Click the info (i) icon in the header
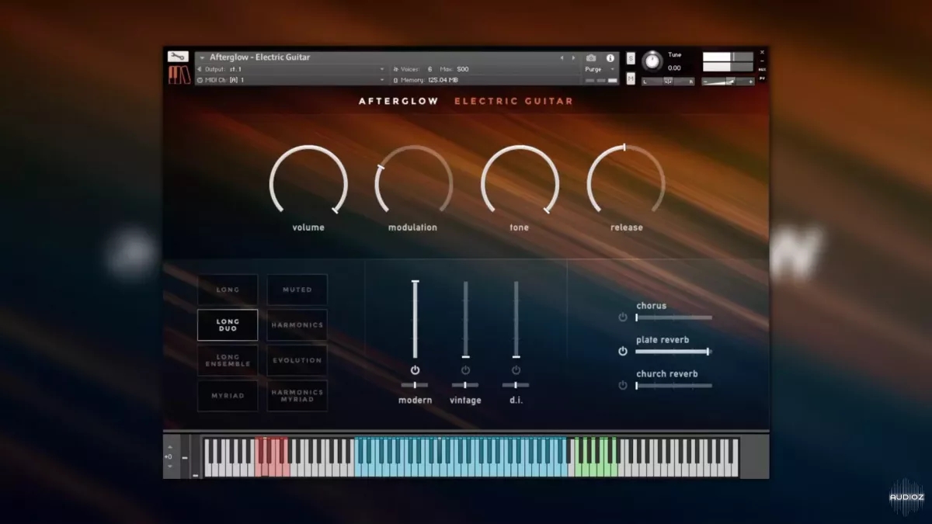This screenshot has width=932, height=524. pyautogui.click(x=612, y=57)
